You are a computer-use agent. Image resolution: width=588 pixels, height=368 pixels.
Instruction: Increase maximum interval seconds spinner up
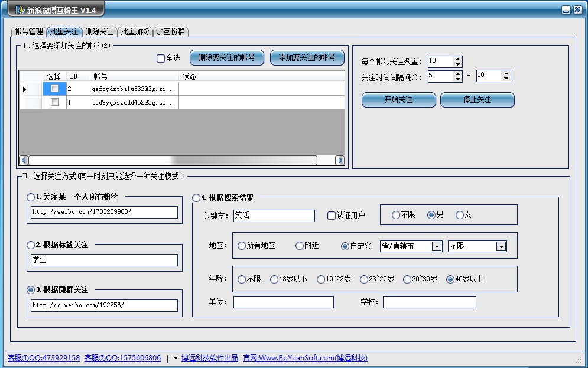point(506,73)
